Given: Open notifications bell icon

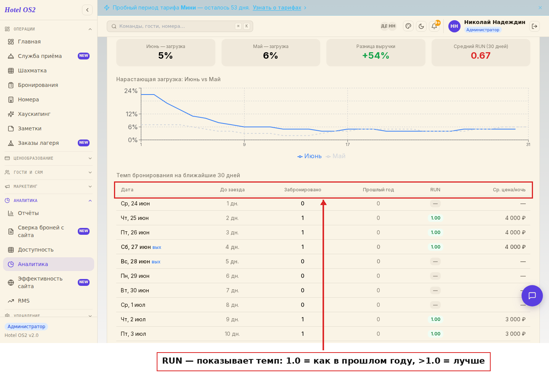Looking at the screenshot, I should point(434,26).
